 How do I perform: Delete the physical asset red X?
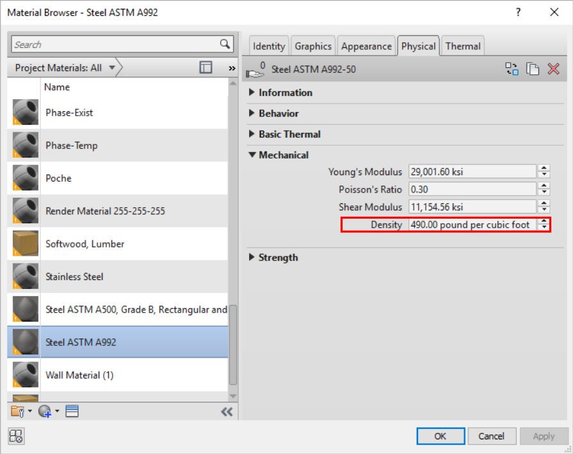point(553,68)
